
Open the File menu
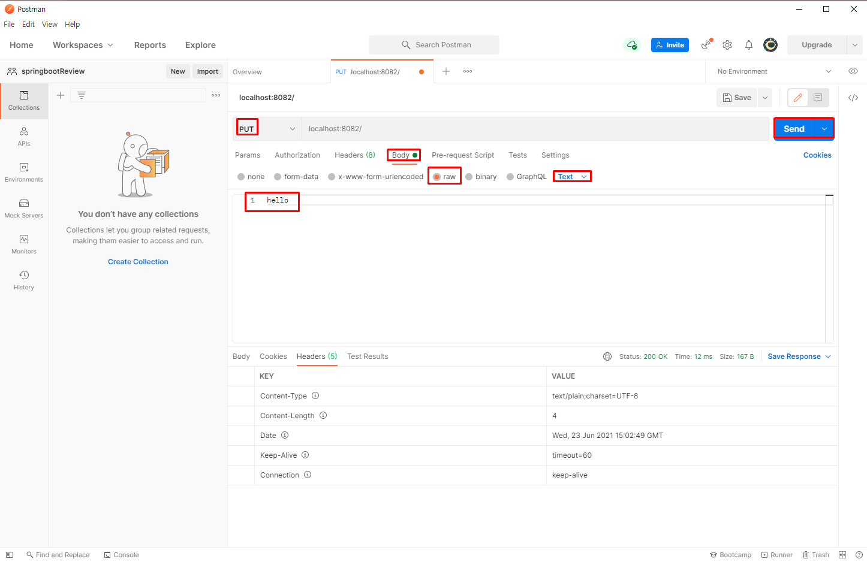pyautogui.click(x=9, y=25)
